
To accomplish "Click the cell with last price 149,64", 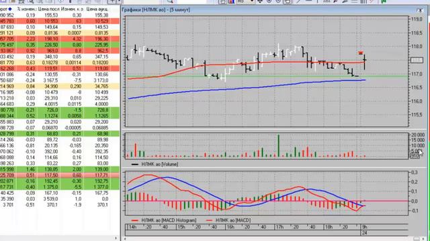I will coord(50,27).
